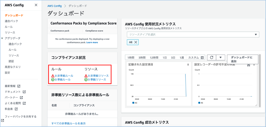Viewport: 266px width, 127px height.
Task: Select the 3時間 time range tab
Action: click(142, 58)
